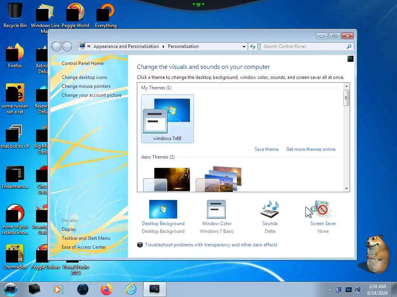Click the search magnifier icon
This screenshot has height=297, width=397.
click(x=349, y=46)
